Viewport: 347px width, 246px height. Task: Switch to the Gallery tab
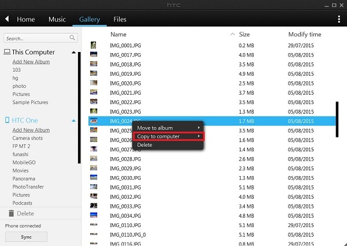[90, 20]
